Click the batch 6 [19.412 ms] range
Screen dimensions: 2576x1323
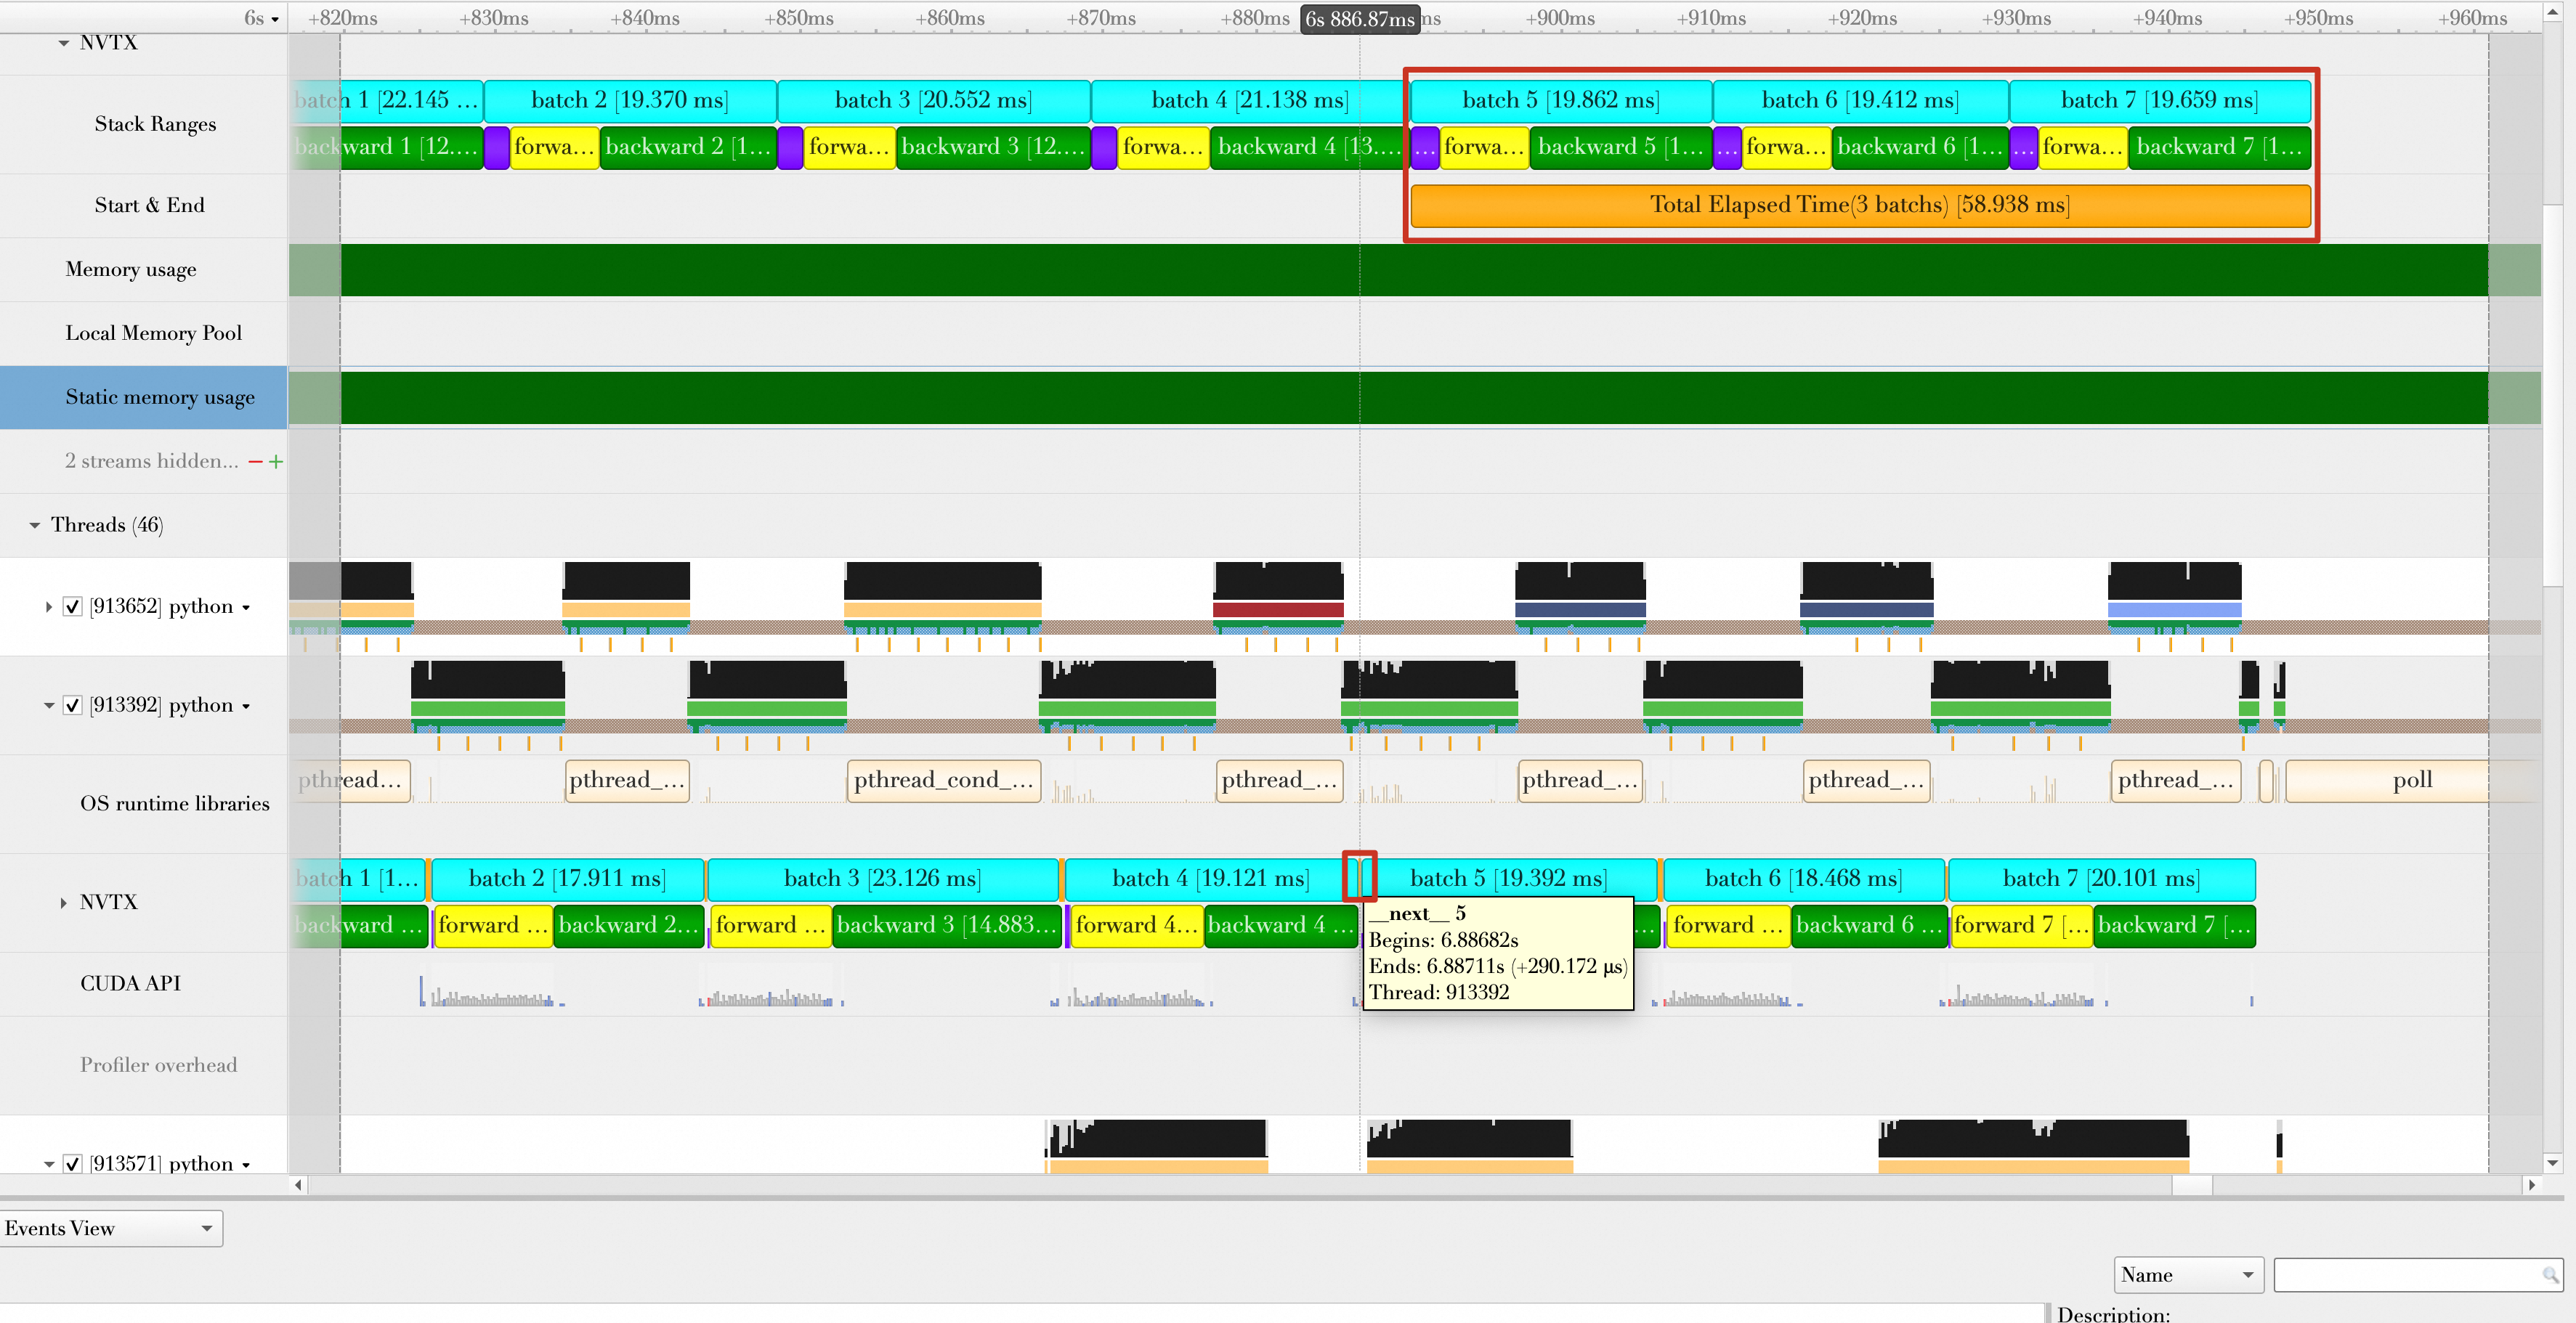pos(1859,101)
